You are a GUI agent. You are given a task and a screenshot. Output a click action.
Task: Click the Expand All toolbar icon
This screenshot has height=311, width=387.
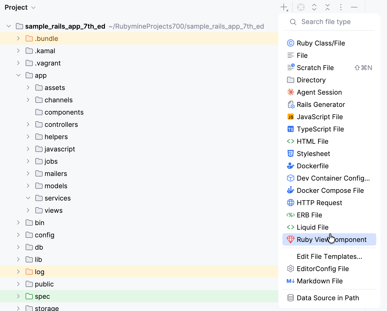point(314,7)
